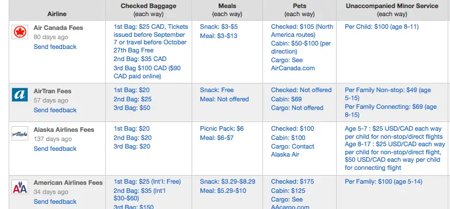Screen dimensions: 450x209
Task: Click the Unaccompanied Minor Service column header
Action: point(392,10)
